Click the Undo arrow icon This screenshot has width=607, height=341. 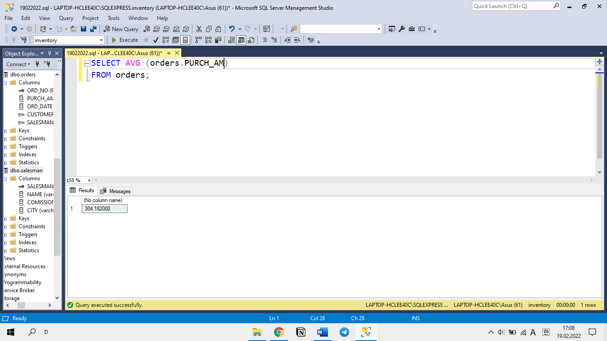coord(232,29)
